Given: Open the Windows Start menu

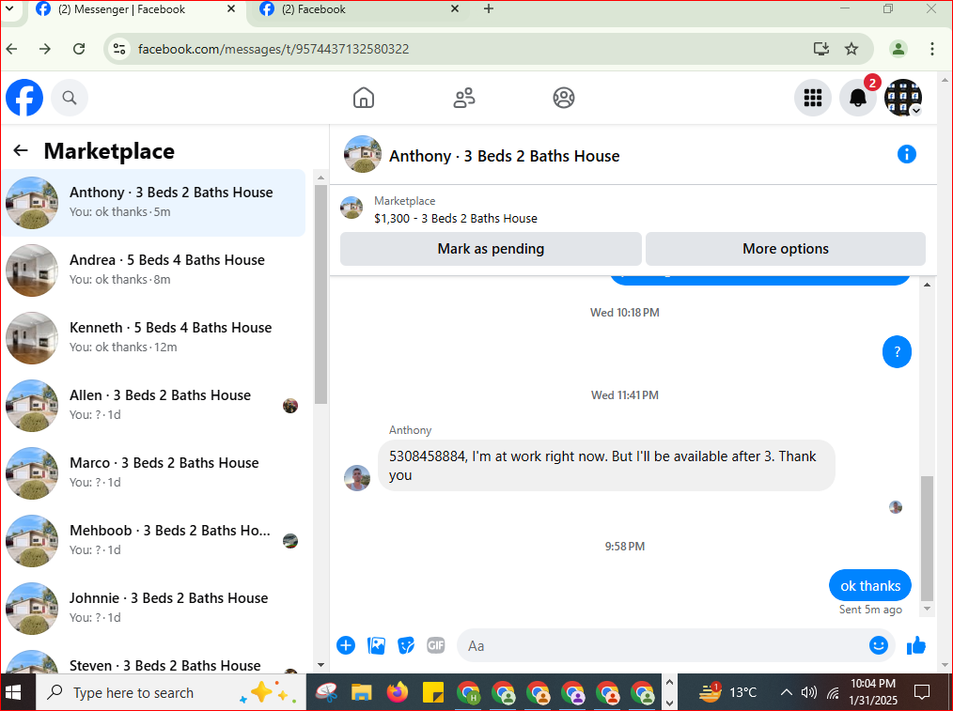Looking at the screenshot, I should 13,692.
